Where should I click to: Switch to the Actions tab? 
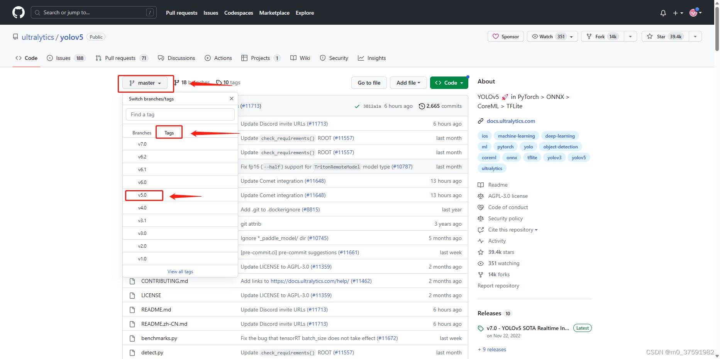coord(218,58)
